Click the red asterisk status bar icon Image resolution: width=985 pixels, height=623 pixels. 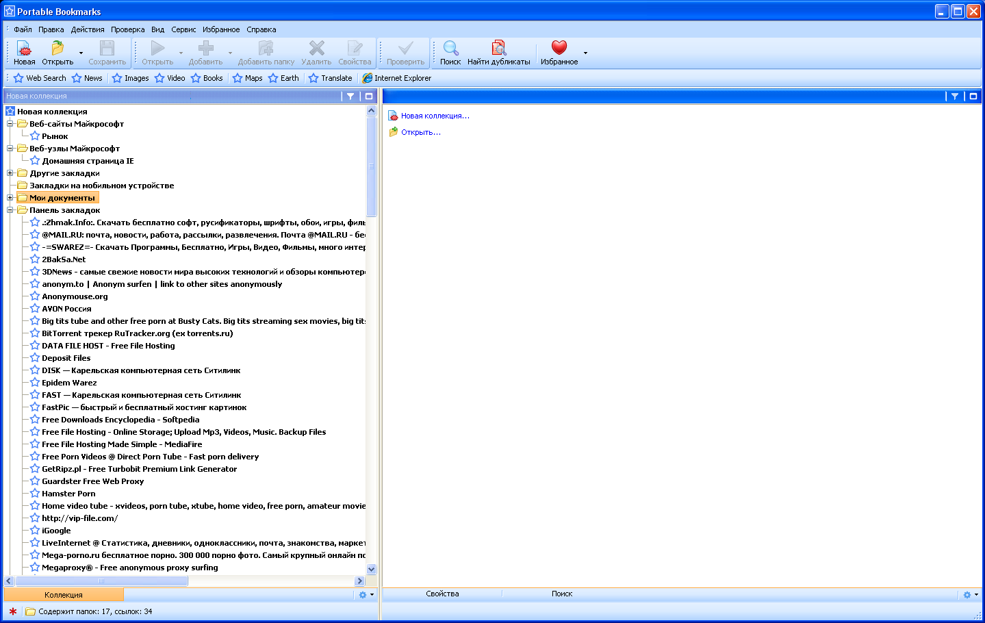point(12,611)
